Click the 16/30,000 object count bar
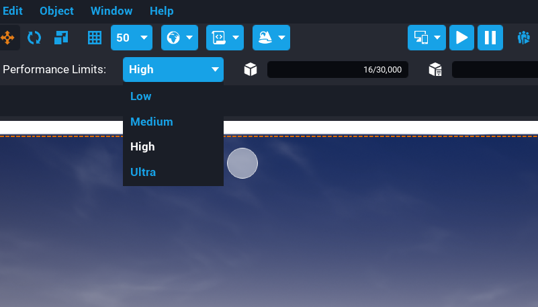Screen dimensions: 538x307 coord(338,70)
